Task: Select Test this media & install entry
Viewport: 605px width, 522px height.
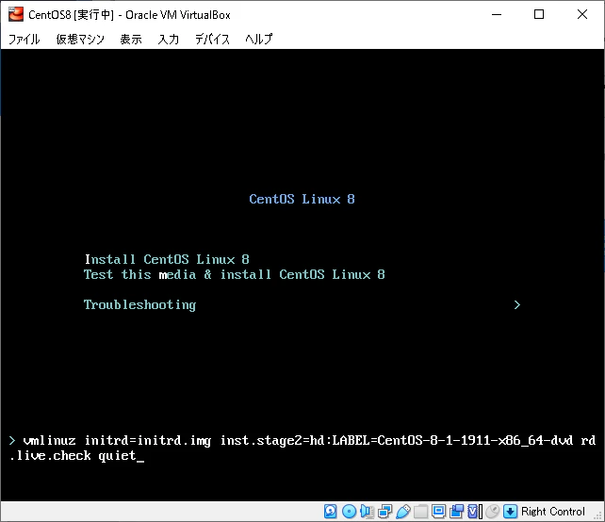Action: 235,275
